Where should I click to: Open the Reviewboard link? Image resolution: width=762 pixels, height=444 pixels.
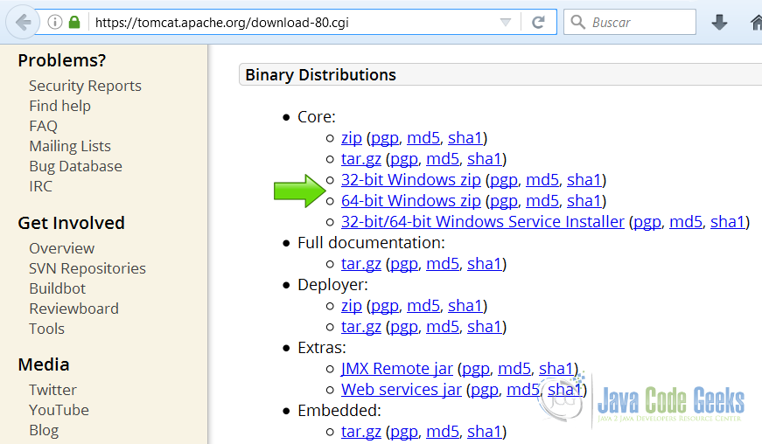point(73,309)
